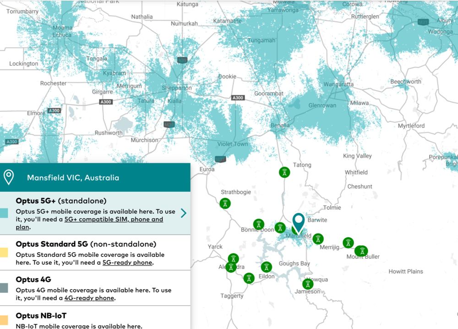Click the Tungamah town label
The height and width of the screenshot is (329, 458).
click(x=262, y=40)
